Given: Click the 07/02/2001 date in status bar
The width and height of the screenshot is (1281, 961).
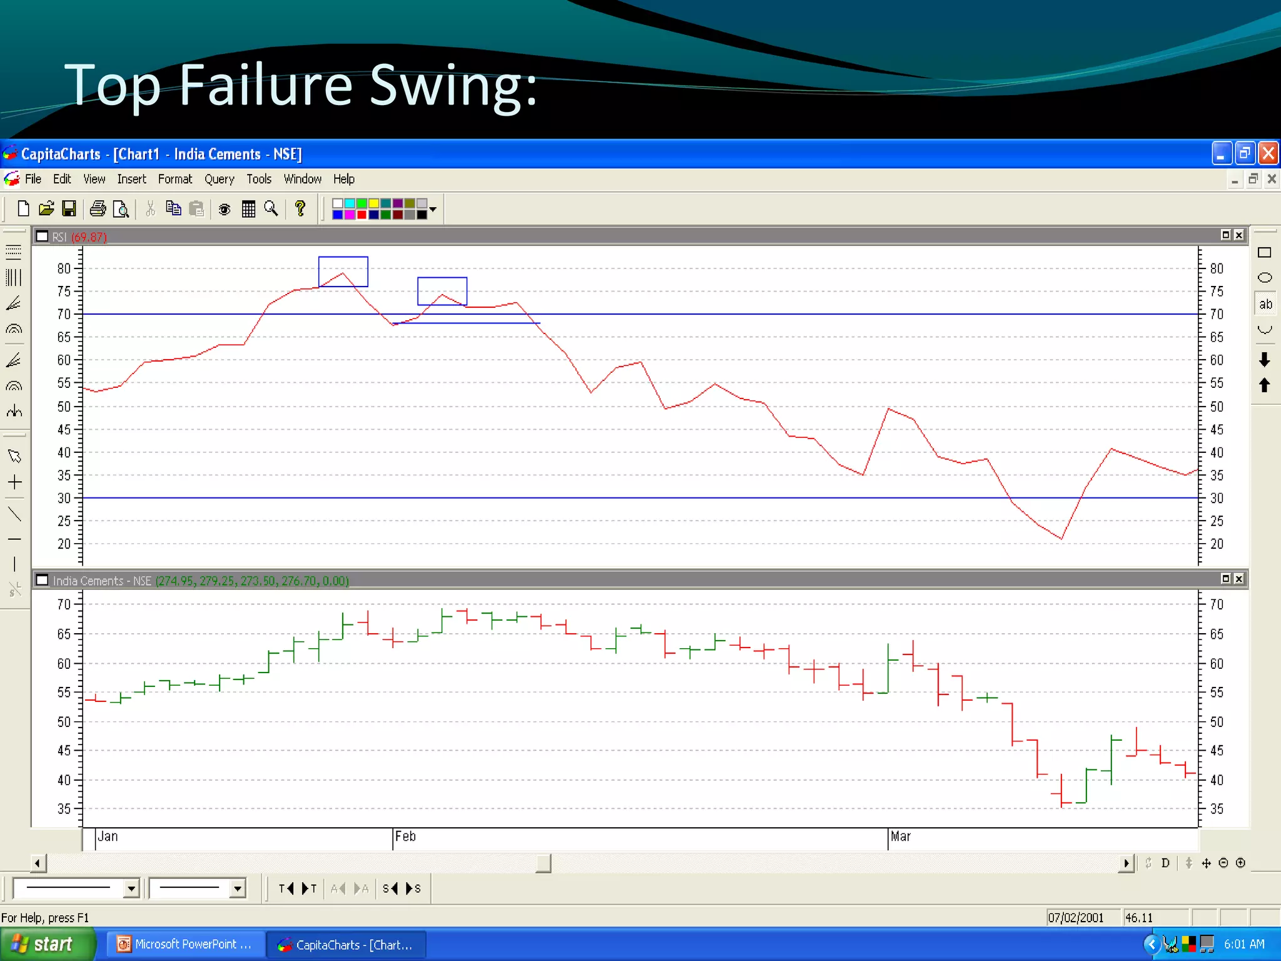Looking at the screenshot, I should coord(1076,918).
